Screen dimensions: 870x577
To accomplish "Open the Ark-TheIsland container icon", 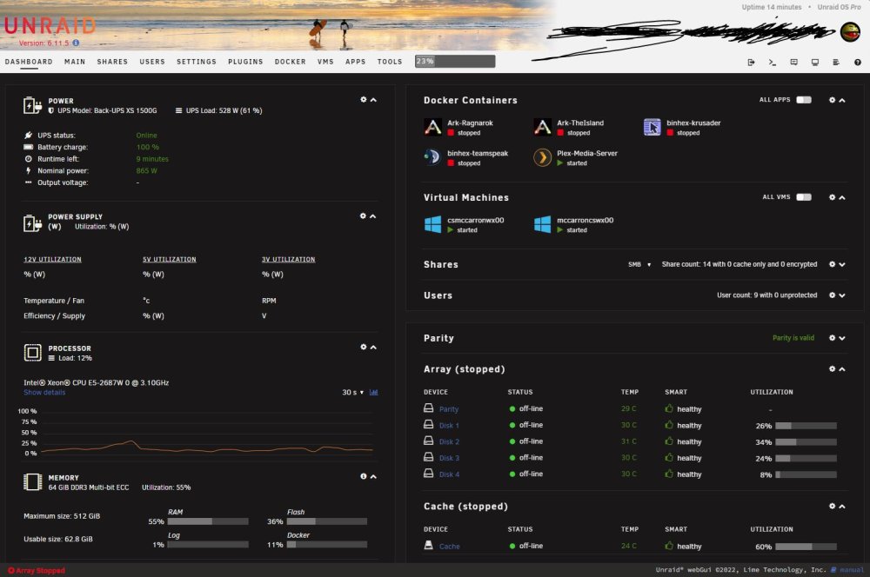I will coord(542,127).
